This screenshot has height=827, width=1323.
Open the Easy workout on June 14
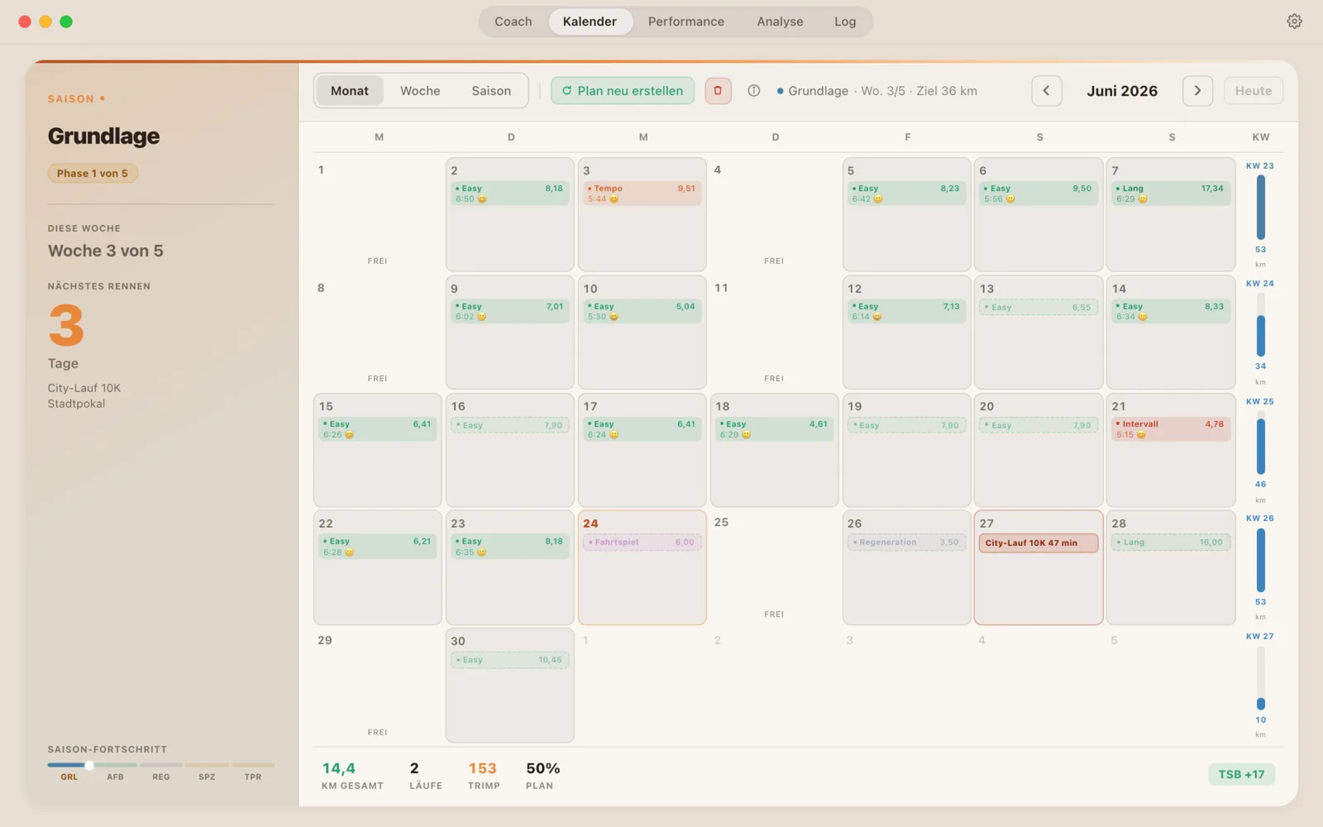(1171, 312)
